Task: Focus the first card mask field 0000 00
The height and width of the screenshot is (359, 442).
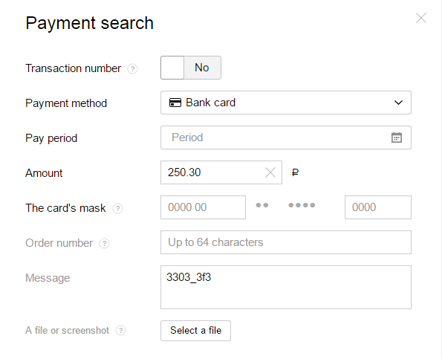Action: click(x=203, y=207)
